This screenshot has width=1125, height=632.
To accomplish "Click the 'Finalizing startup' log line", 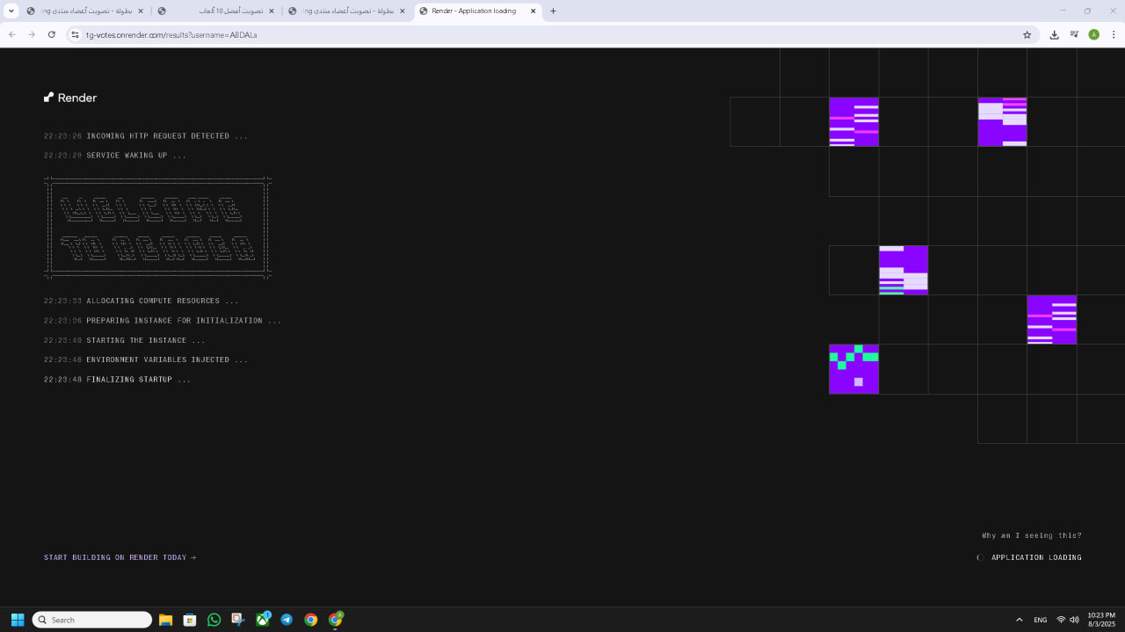I will click(117, 380).
